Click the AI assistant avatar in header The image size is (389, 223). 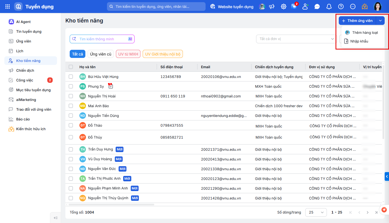point(262,6)
